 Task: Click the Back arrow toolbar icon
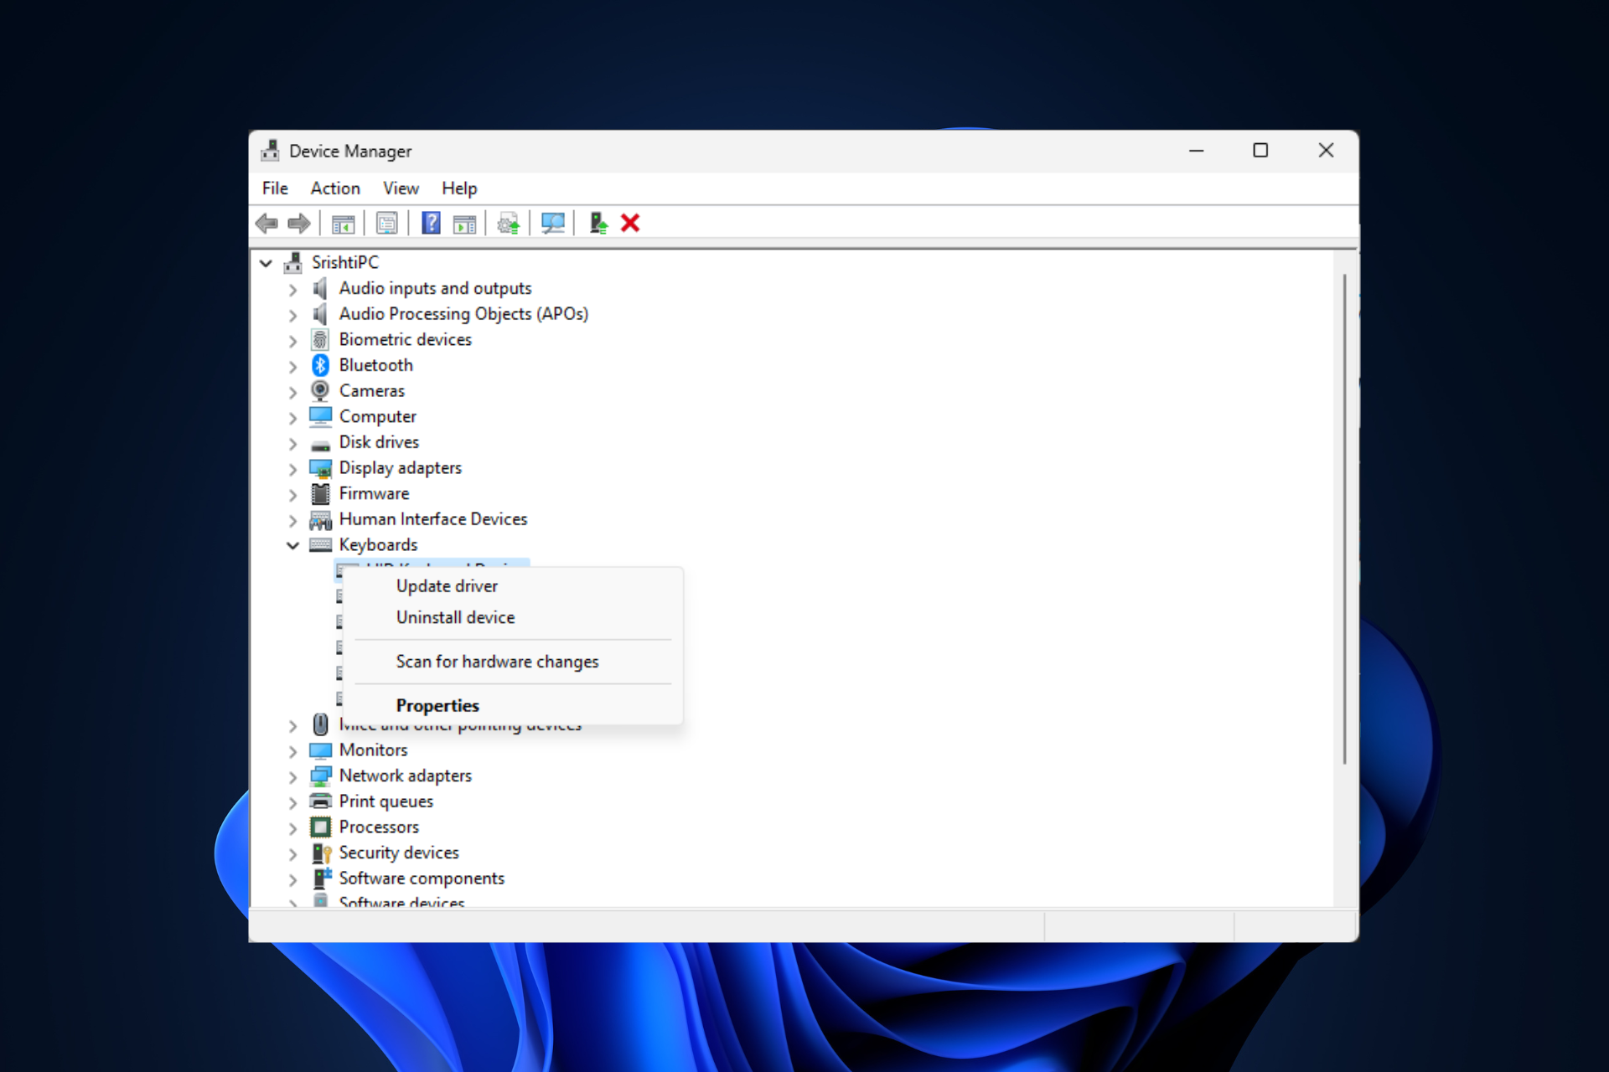(267, 224)
